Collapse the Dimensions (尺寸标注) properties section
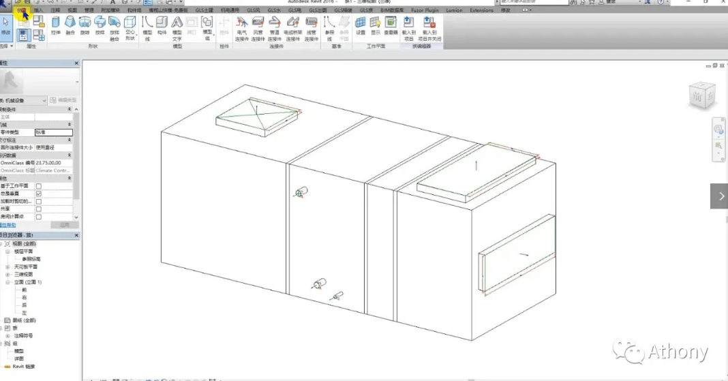Screen dimensions: 728x381 tap(70, 140)
